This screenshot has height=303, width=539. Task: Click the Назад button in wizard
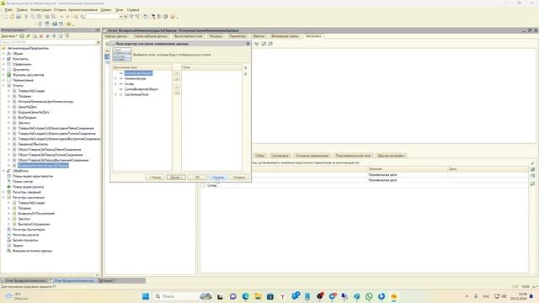pos(155,178)
